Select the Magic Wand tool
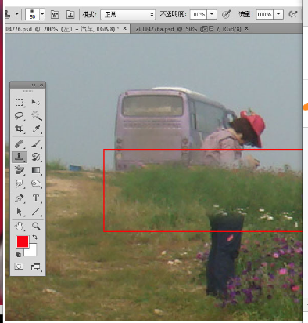Screen dimensions: 308x323 [x=36, y=115]
